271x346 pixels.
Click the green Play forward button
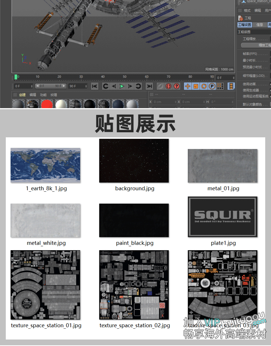(x=122, y=86)
